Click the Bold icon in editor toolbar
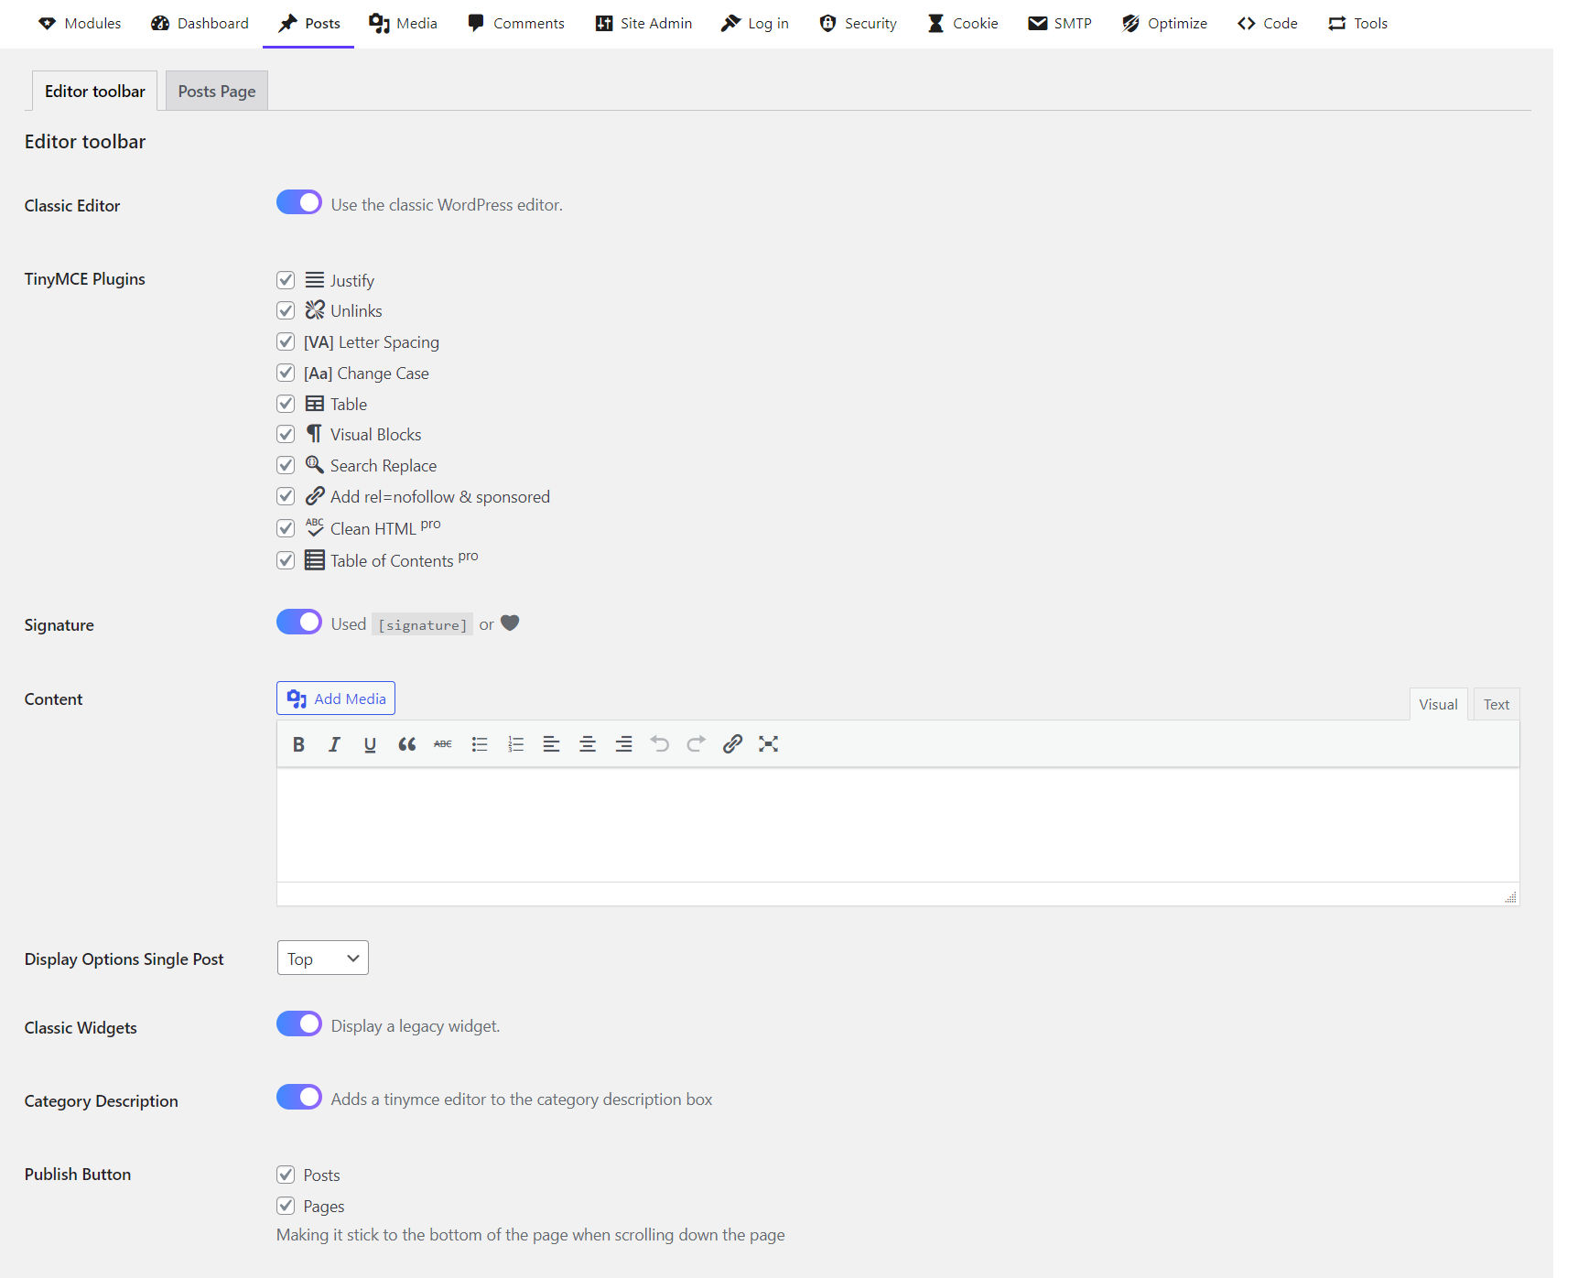Viewport: 1578px width, 1278px height. (298, 744)
